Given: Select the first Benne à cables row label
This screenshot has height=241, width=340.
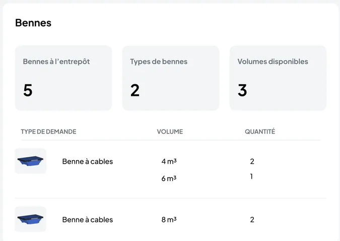Looking at the screenshot, I should click(87, 162).
